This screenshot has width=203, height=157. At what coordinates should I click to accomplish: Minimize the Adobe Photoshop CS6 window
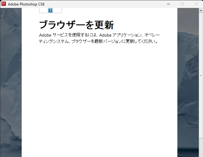(169, 4)
